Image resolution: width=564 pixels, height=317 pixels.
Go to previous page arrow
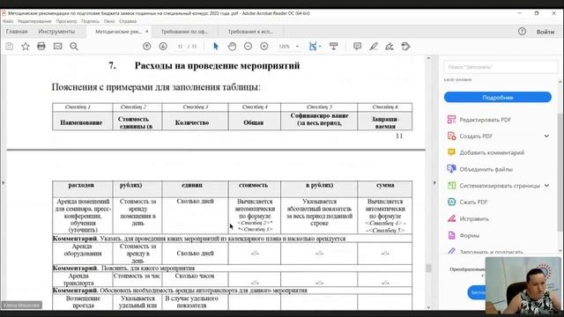point(147,47)
